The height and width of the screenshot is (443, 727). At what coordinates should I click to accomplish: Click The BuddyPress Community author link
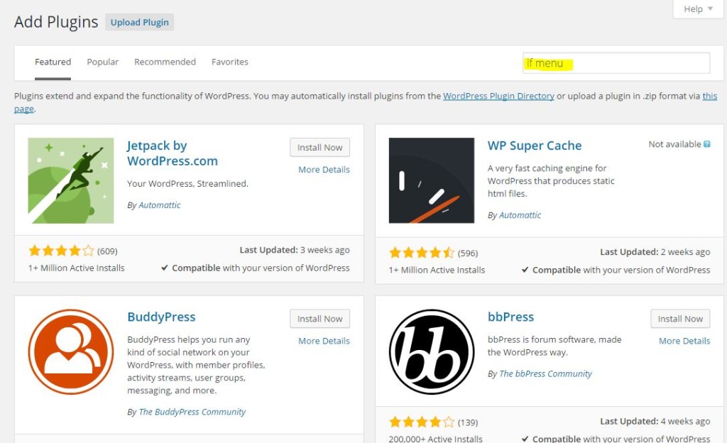pyautogui.click(x=192, y=412)
